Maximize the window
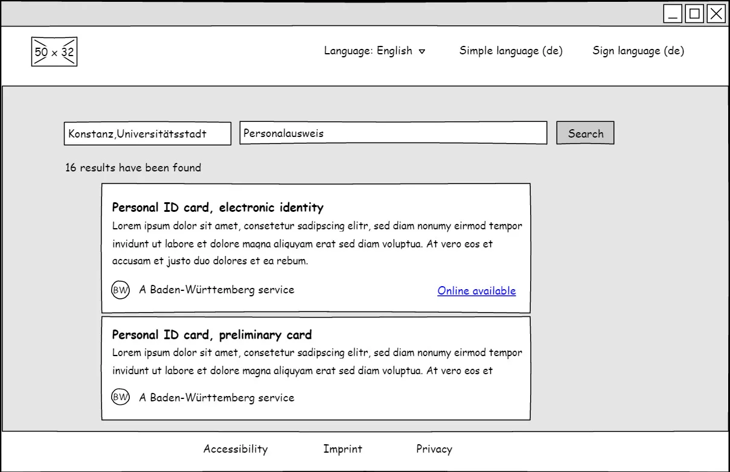This screenshot has width=730, height=472. (x=695, y=14)
